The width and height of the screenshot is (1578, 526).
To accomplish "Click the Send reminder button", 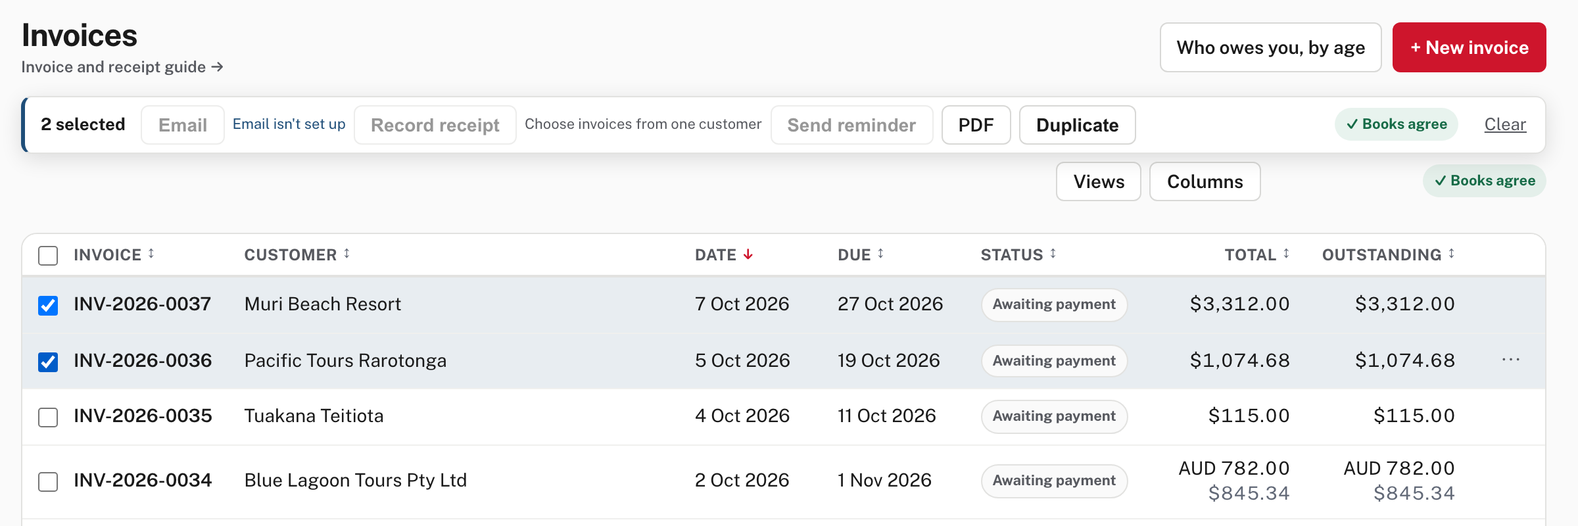I will click(x=852, y=125).
